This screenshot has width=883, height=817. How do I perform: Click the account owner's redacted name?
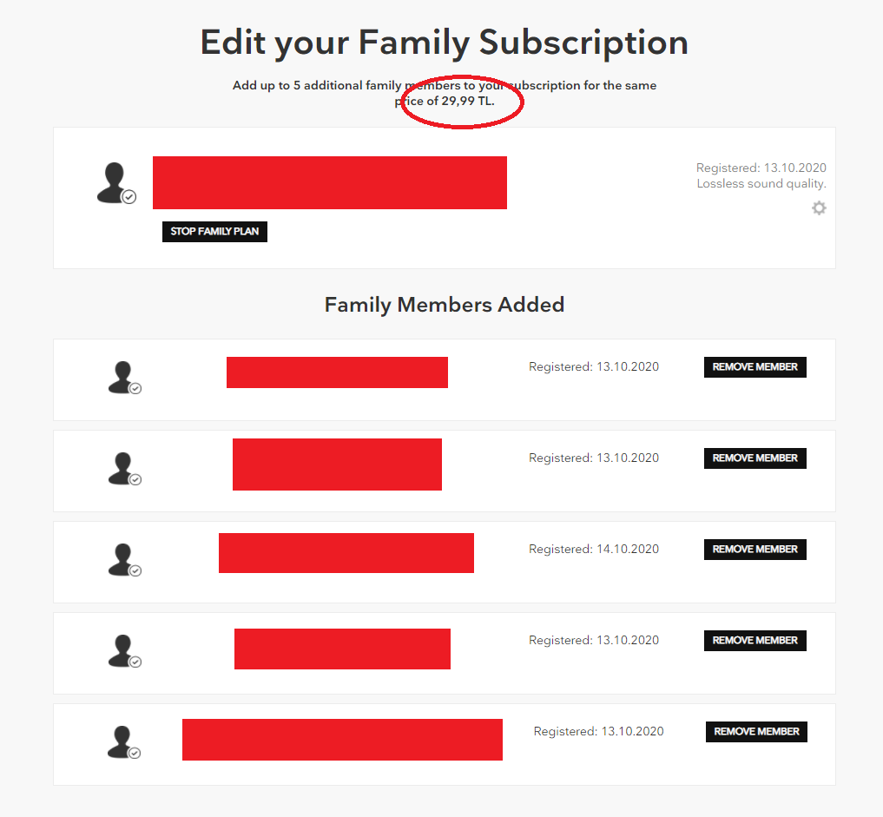pos(330,182)
